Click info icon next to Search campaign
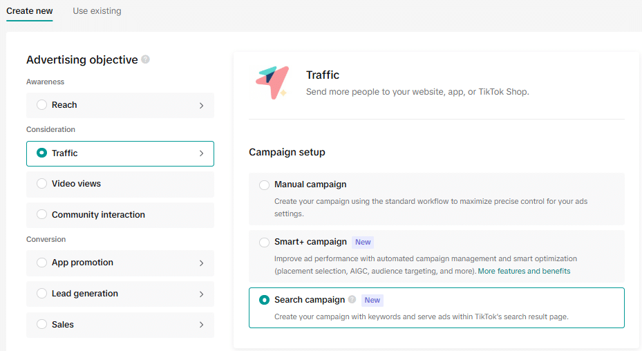This screenshot has width=642, height=351. (x=352, y=300)
